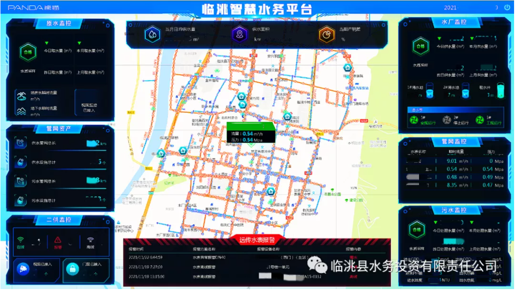Click the red warning triangle alarm icon
This screenshot has width=515, height=290.
pos(58,240)
